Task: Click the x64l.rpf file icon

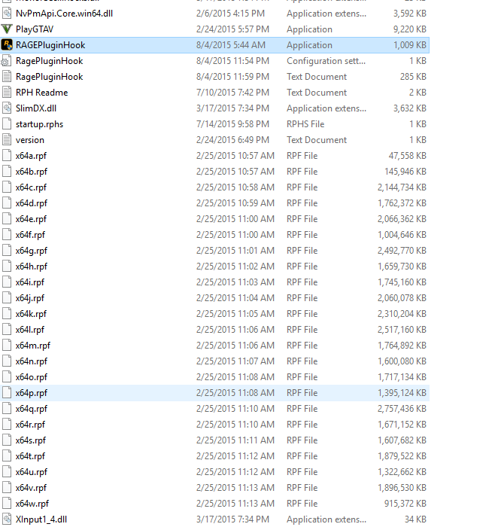Action: (7, 330)
